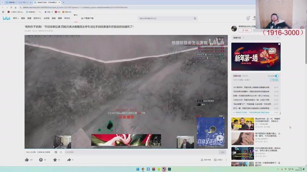Open recommended video thumbnail '黄金争夺战'
The width and height of the screenshot is (307, 172).
[243, 124]
